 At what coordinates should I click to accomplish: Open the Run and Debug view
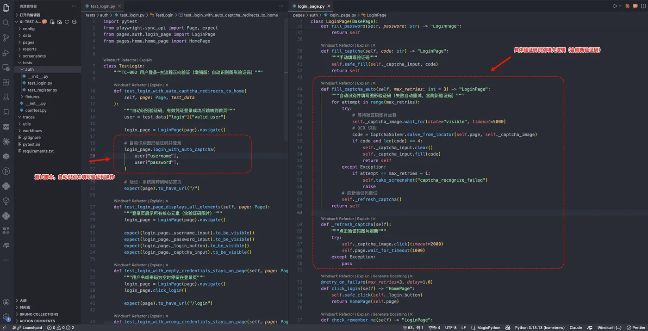pos(6,52)
